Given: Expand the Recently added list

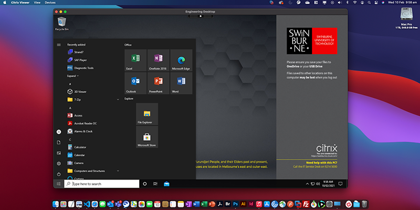Looking at the screenshot, I should 73,76.
